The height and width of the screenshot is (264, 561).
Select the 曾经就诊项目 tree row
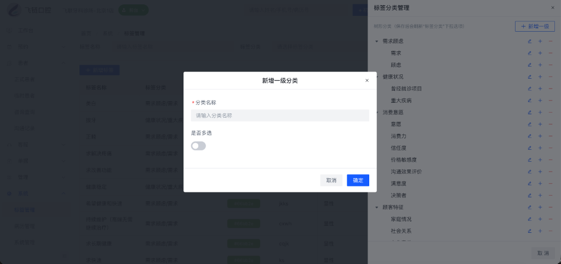pyautogui.click(x=406, y=89)
